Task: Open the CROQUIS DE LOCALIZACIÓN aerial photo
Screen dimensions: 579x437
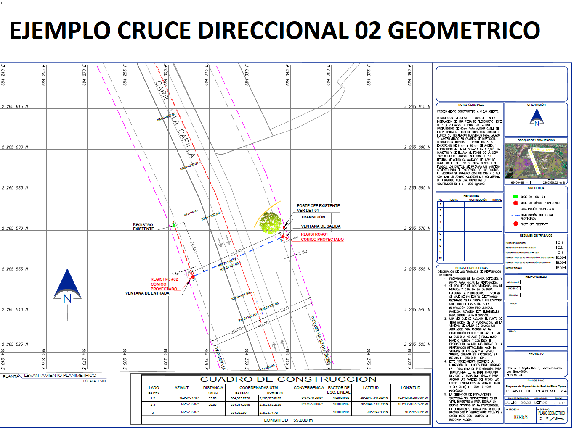Action: [x=536, y=161]
